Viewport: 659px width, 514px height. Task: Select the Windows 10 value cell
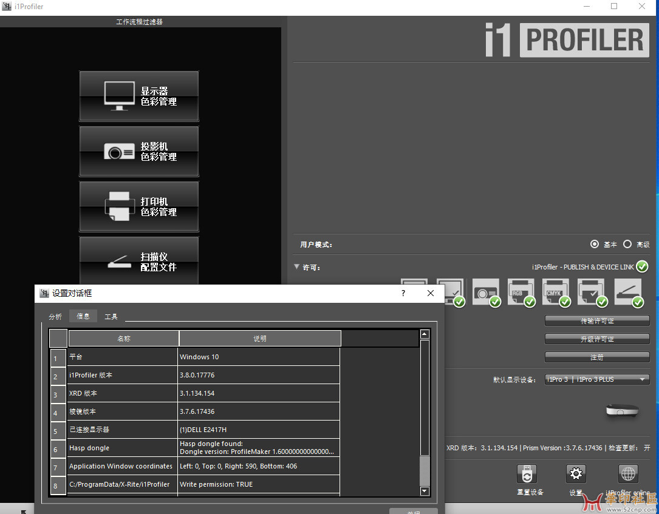259,357
